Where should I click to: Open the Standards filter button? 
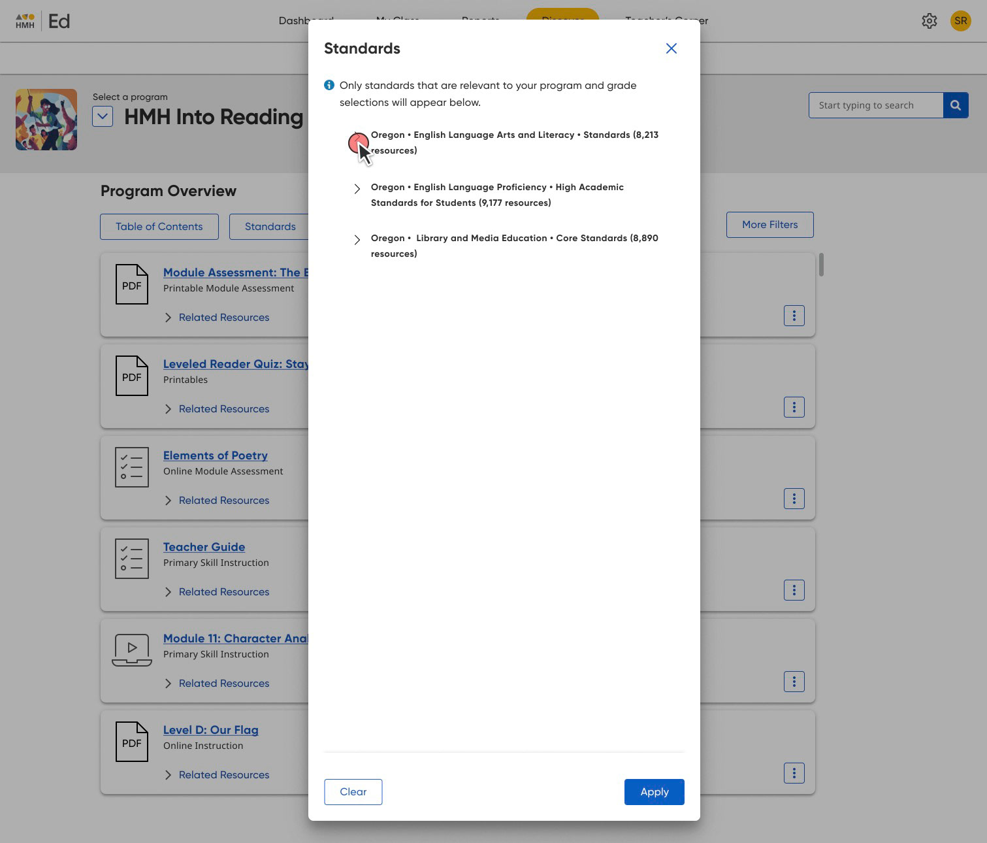point(270,226)
